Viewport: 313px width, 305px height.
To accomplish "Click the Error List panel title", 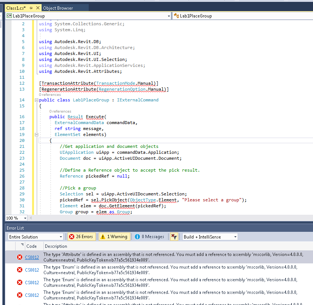I will tap(15, 228).
